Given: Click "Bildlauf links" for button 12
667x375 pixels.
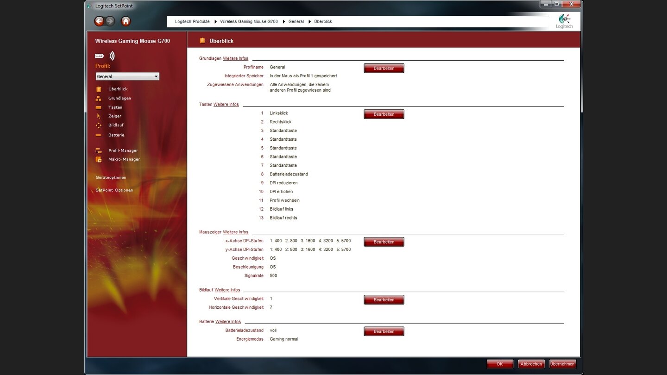Looking at the screenshot, I should coord(282,209).
